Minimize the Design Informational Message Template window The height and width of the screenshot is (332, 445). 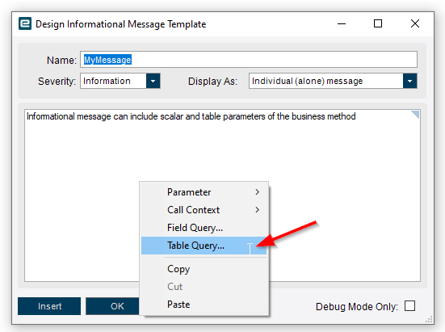coord(342,23)
